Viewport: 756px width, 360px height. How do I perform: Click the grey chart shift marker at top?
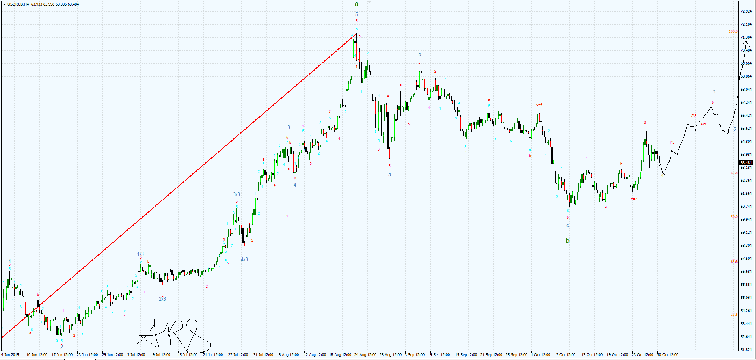point(369,2)
